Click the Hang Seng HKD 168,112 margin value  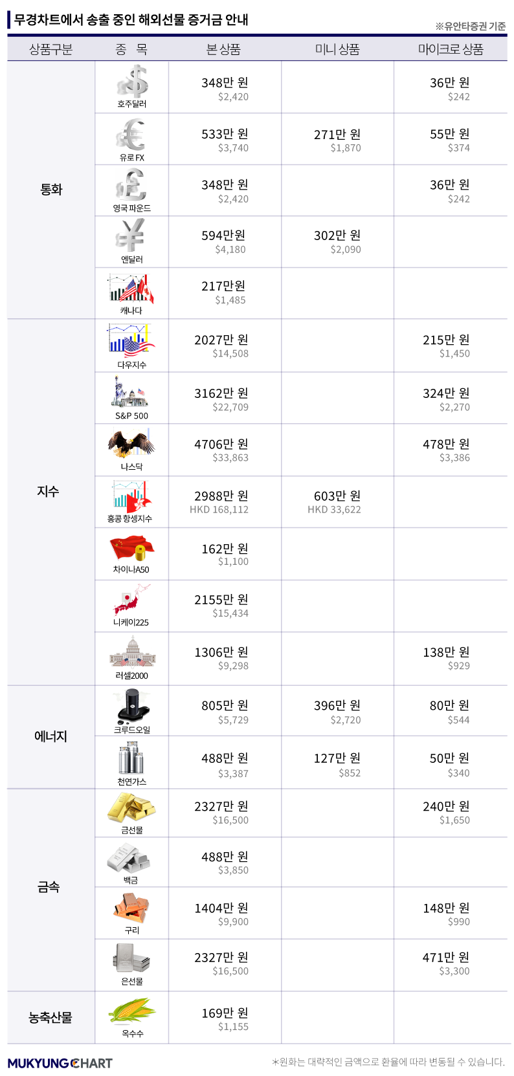(x=219, y=510)
